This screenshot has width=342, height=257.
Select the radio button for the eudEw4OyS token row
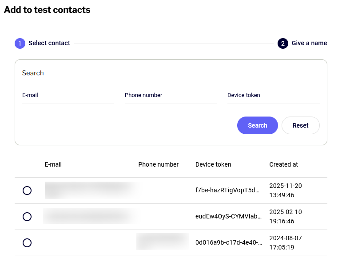point(27,217)
